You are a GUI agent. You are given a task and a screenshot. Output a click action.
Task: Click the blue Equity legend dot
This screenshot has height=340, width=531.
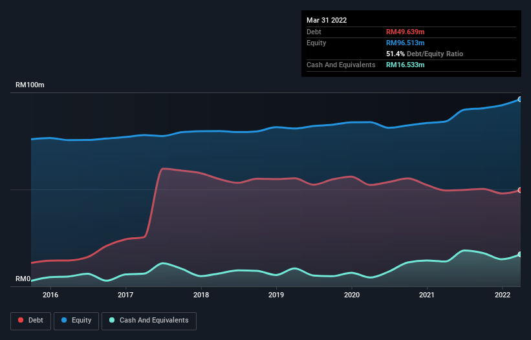pos(64,320)
